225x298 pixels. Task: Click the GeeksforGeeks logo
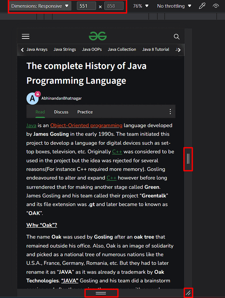pyautogui.click(x=98, y=36)
